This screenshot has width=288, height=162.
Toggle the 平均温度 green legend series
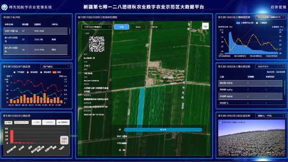(x=19, y=72)
